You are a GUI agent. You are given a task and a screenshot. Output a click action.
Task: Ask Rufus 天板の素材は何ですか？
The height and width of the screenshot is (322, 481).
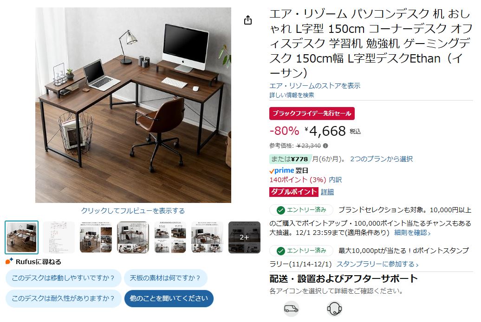166,278
